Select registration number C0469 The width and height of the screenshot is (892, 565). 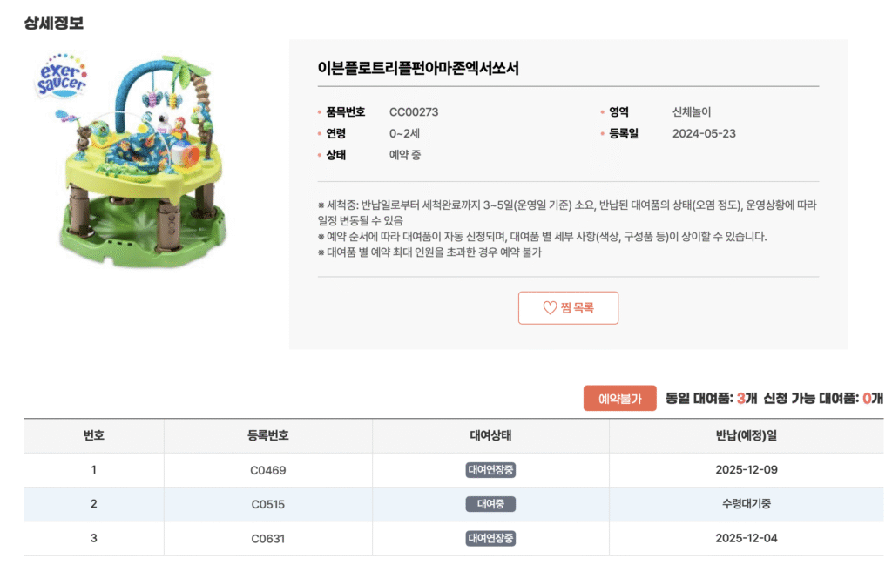point(268,470)
